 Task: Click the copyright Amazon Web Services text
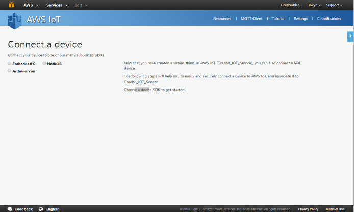click(x=235, y=209)
